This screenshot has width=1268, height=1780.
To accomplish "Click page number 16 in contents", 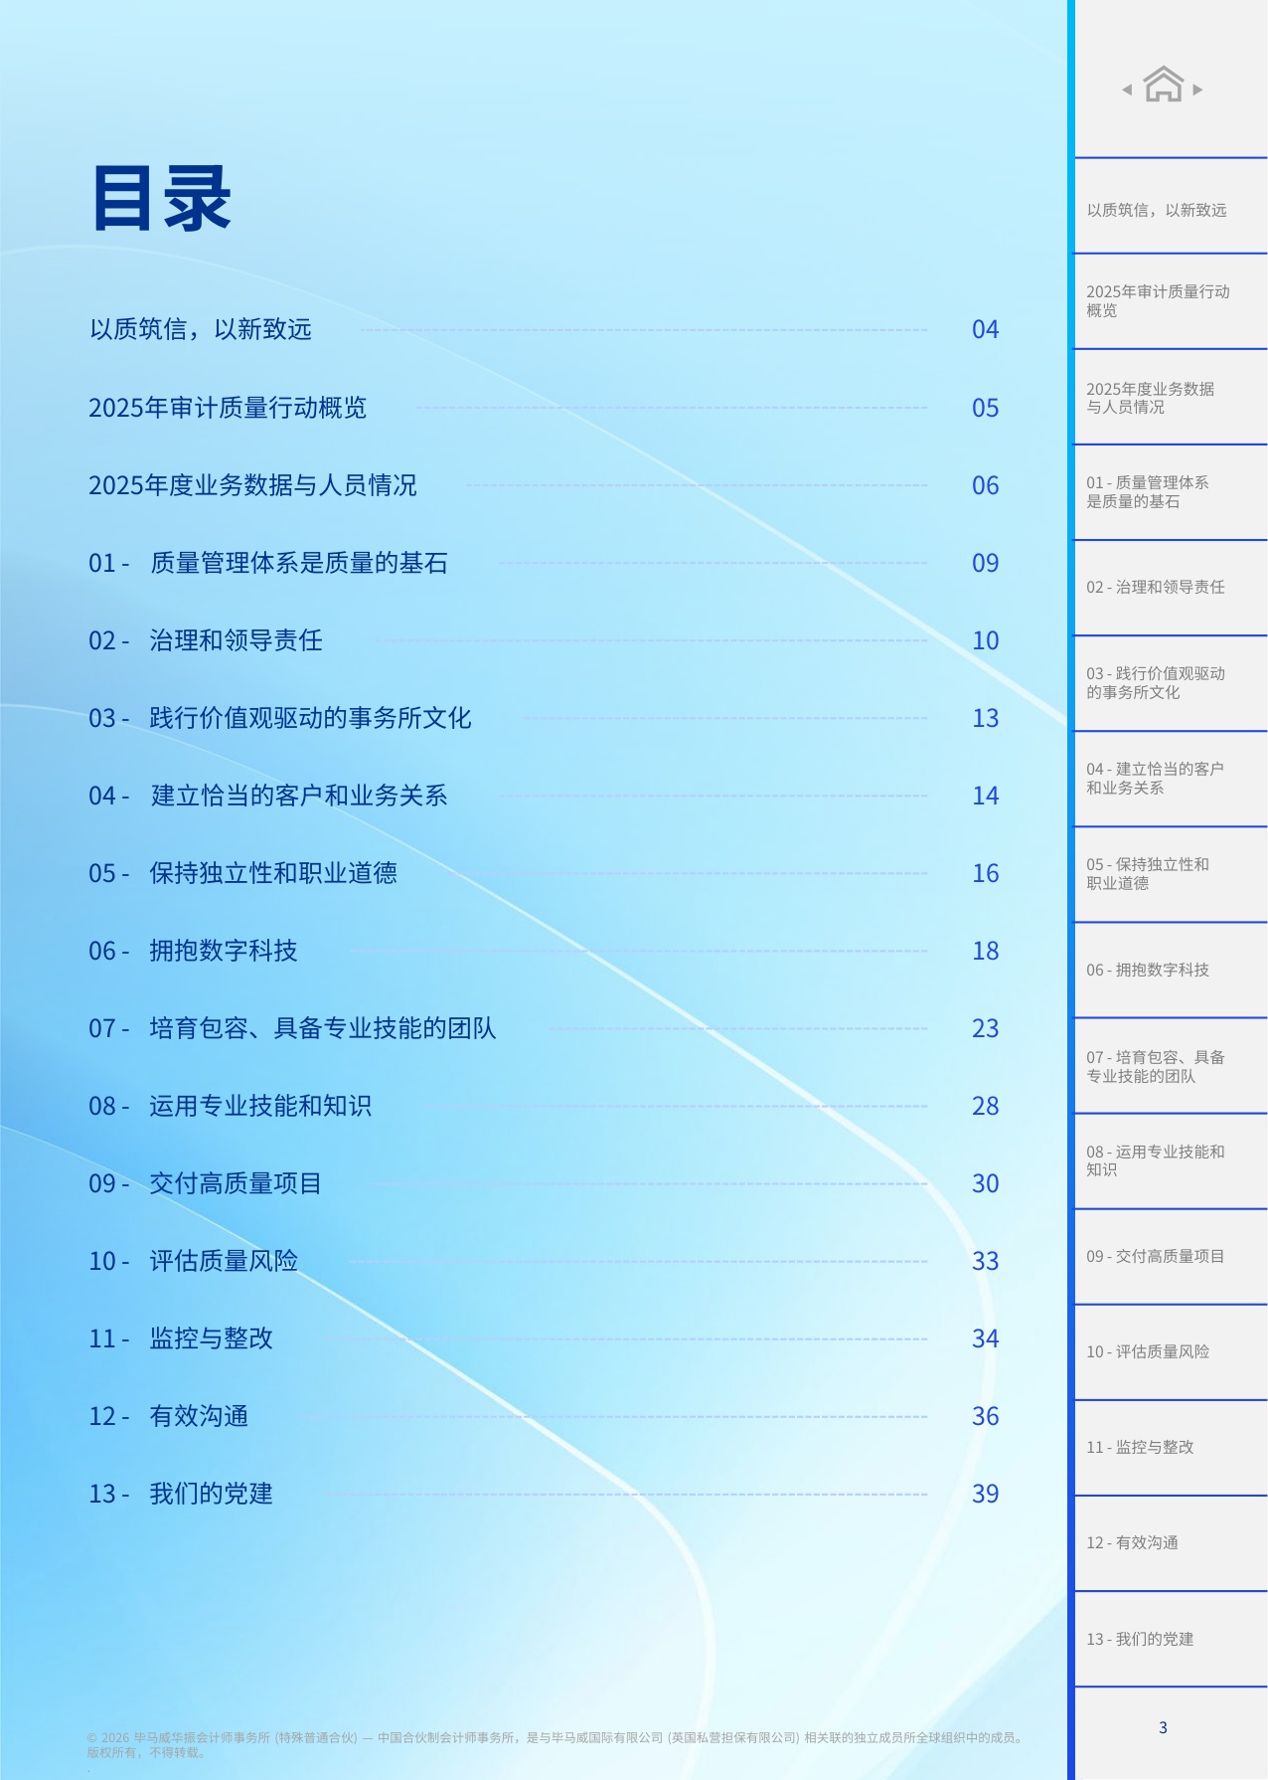I will coord(985,873).
